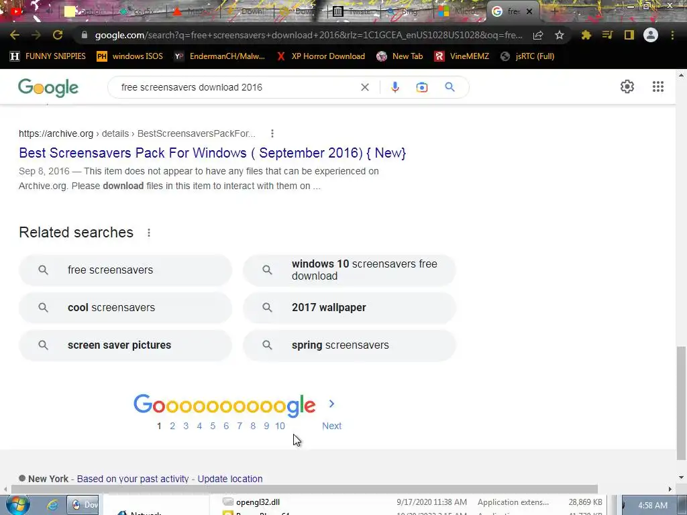Switch to the Bing tab

click(405, 11)
